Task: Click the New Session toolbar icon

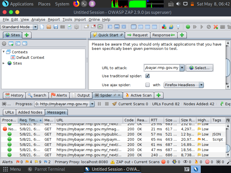Action: 42,27
